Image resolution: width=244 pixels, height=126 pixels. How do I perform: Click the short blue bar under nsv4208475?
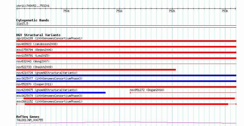tap(61, 93)
